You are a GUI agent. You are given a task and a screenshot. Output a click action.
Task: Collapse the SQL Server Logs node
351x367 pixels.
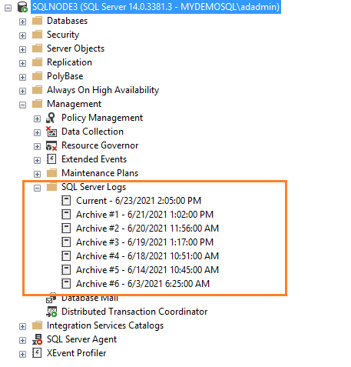click(37, 189)
